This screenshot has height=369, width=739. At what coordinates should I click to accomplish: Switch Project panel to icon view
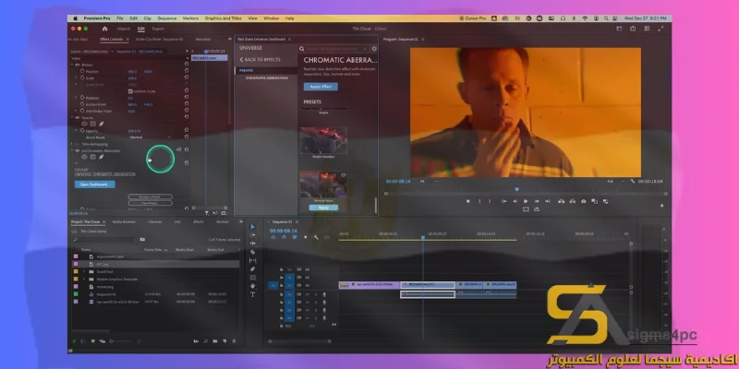[x=93, y=340]
